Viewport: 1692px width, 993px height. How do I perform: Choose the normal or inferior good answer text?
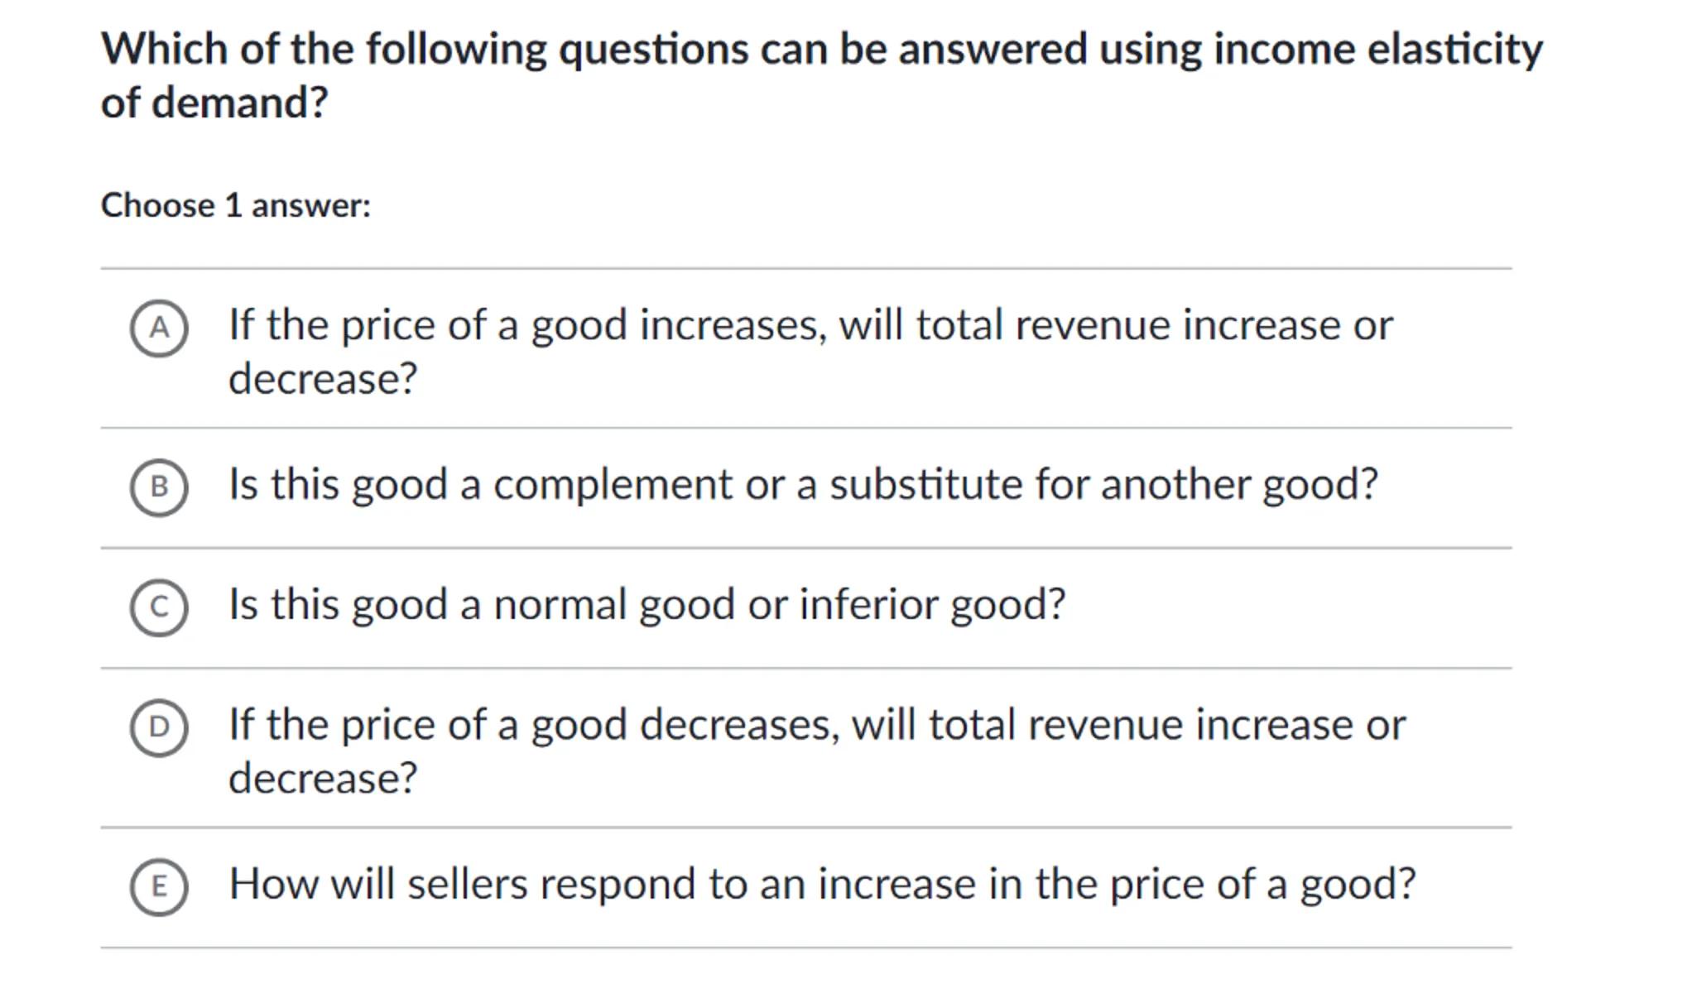pyautogui.click(x=647, y=605)
